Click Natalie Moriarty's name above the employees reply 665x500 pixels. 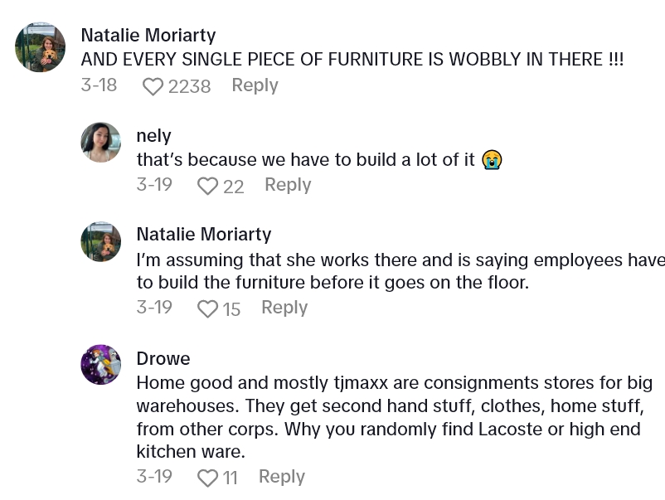point(204,235)
